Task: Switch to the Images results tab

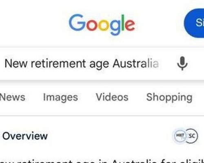Action: (x=60, y=97)
